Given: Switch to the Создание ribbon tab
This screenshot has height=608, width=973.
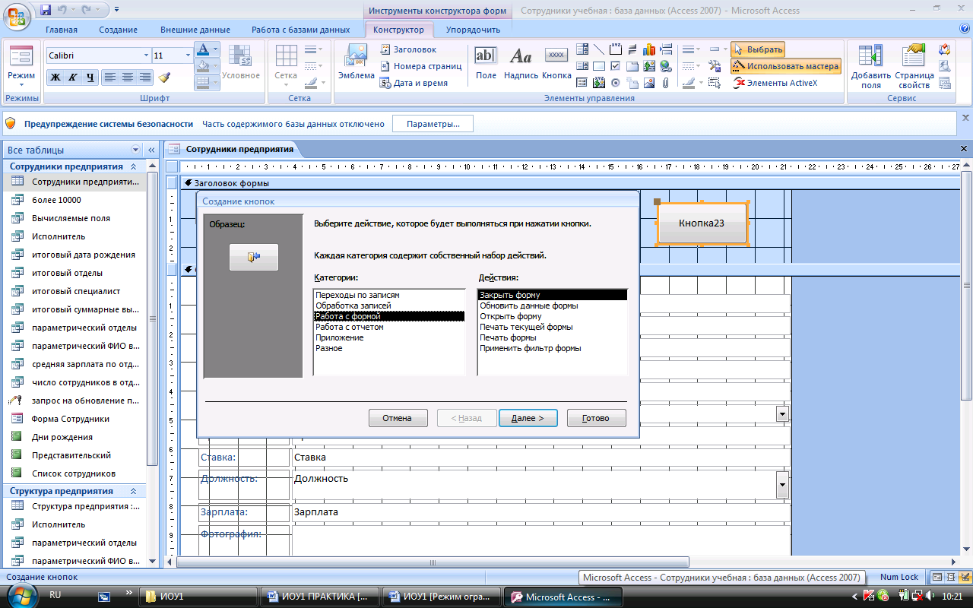Looking at the screenshot, I should click(118, 30).
